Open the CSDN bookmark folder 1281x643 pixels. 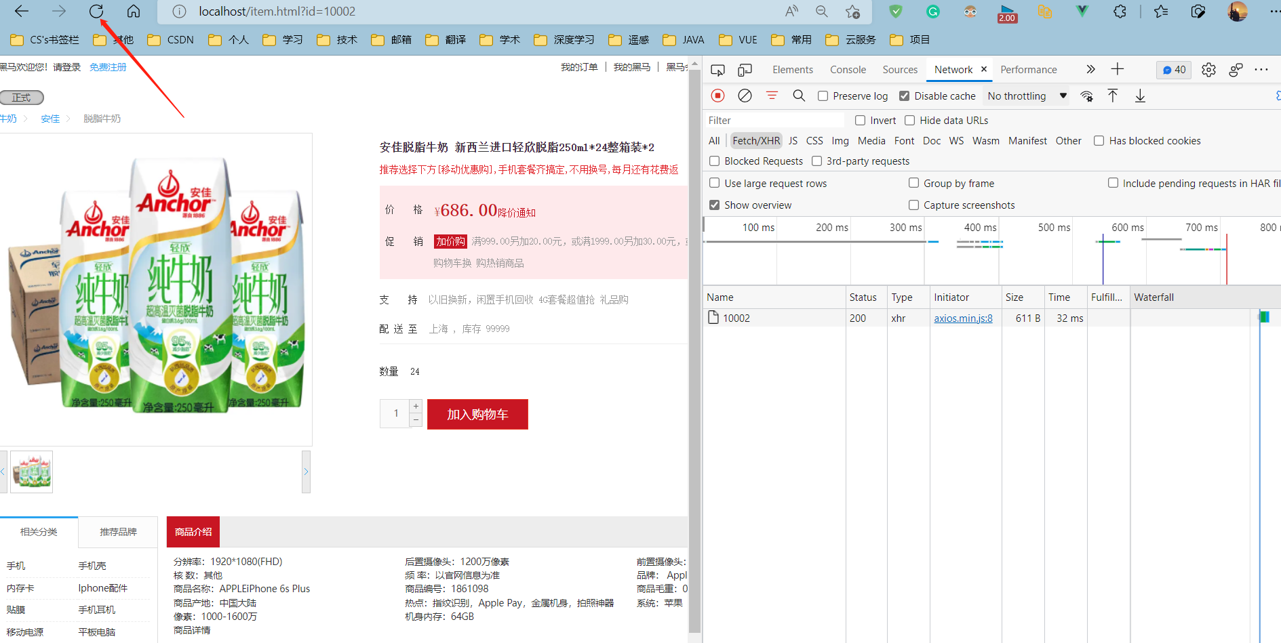click(171, 40)
